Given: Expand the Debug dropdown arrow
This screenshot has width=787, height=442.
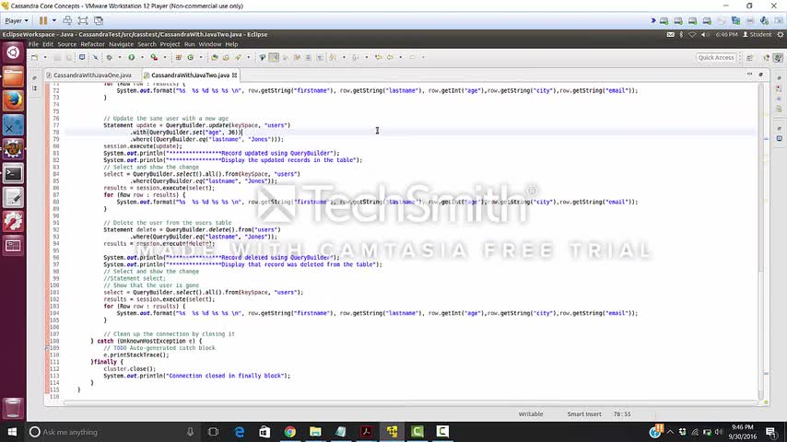Looking at the screenshot, I should point(120,58).
